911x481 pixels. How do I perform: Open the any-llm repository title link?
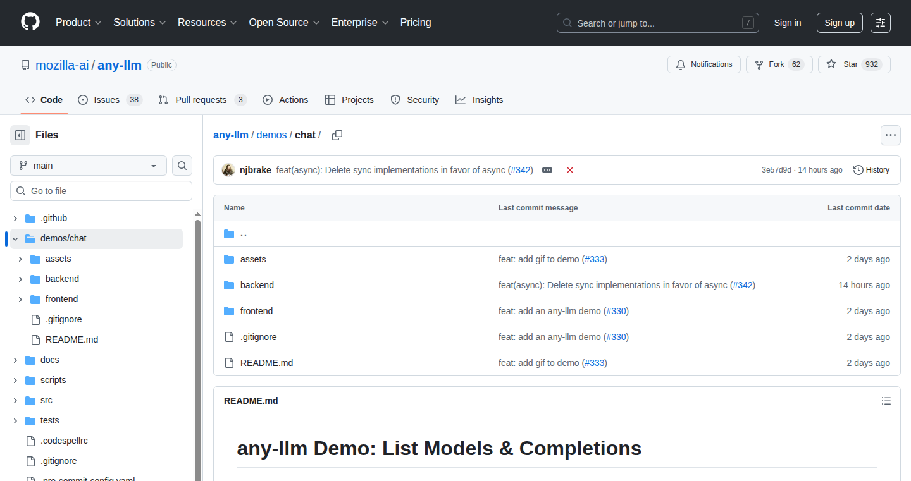[120, 65]
